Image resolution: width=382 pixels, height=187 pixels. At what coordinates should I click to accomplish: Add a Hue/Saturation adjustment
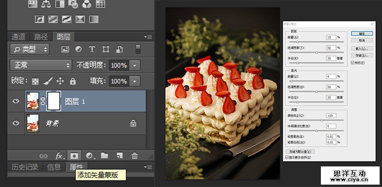[x=32, y=4]
